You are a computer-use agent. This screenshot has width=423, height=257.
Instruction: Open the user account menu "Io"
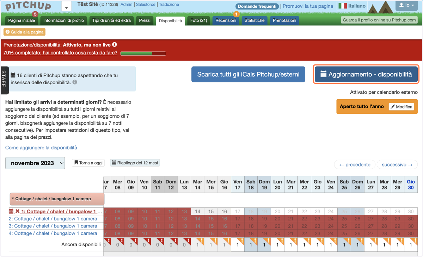(x=406, y=5)
